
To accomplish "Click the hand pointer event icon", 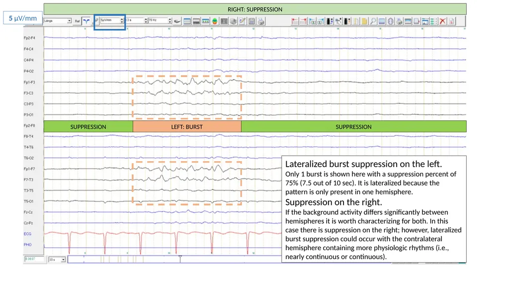I will [x=338, y=21].
